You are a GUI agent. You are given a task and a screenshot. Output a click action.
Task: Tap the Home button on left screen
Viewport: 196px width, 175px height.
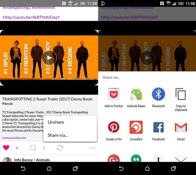pos(49,168)
